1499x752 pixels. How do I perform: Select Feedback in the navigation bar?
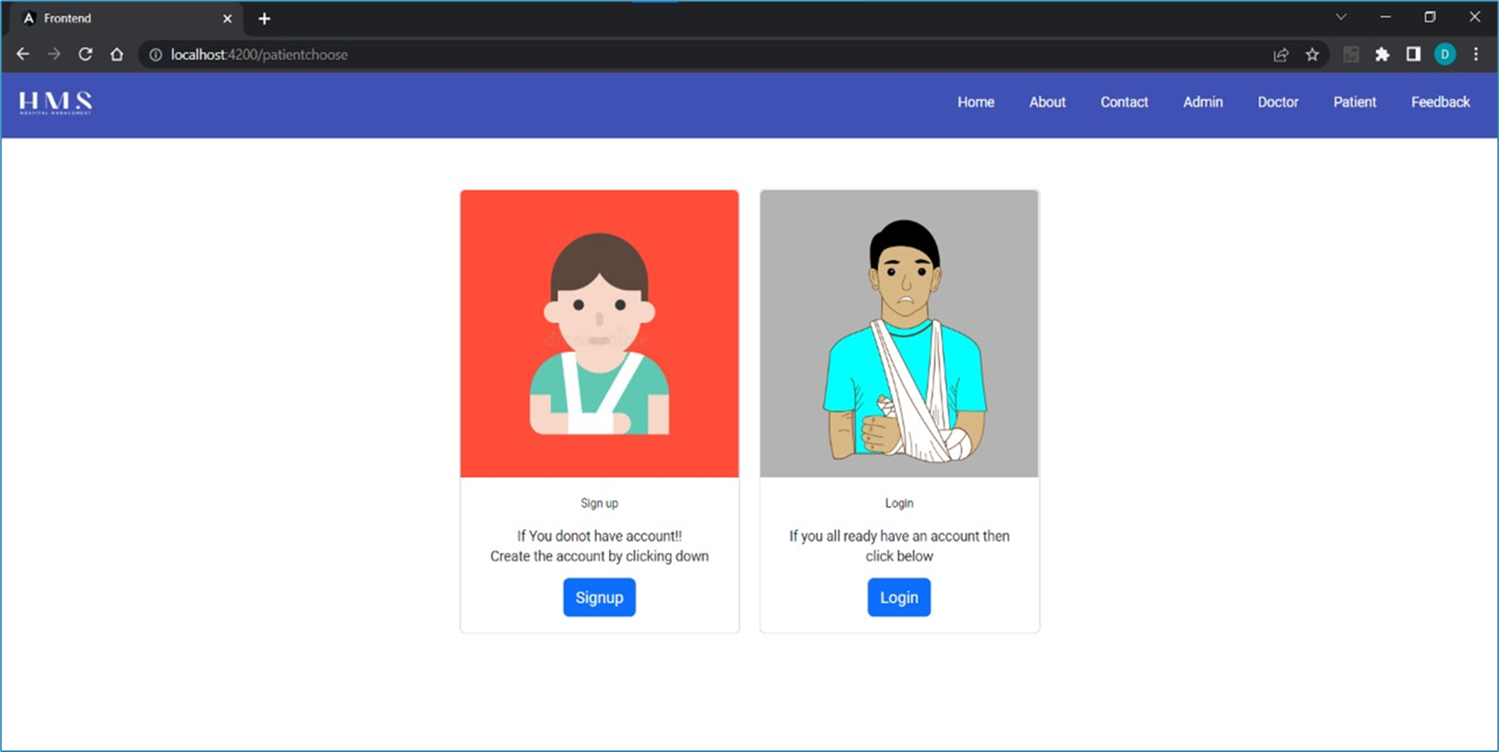coord(1440,102)
